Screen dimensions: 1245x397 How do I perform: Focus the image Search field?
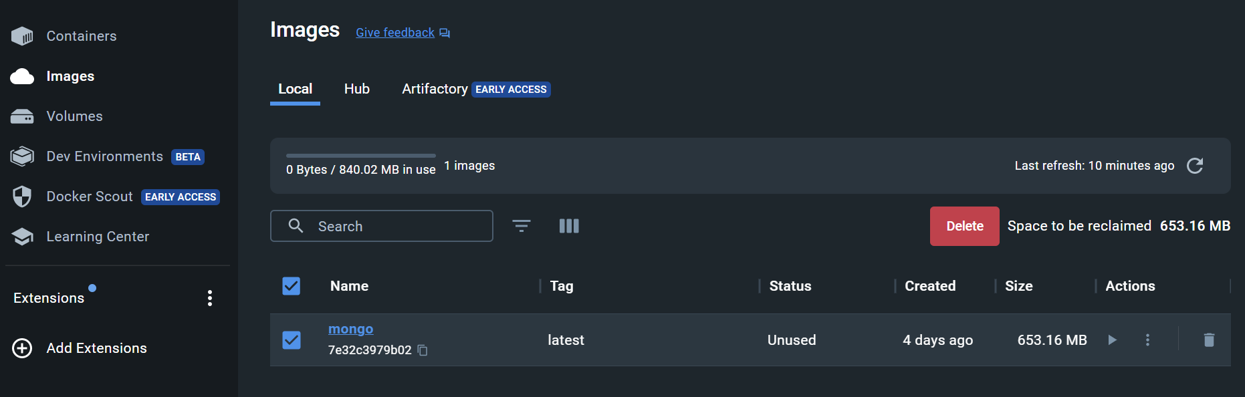click(x=382, y=226)
